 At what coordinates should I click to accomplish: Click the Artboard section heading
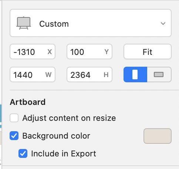click(28, 102)
